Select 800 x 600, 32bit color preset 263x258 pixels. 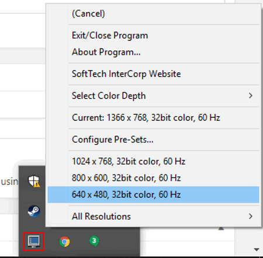pos(153,178)
